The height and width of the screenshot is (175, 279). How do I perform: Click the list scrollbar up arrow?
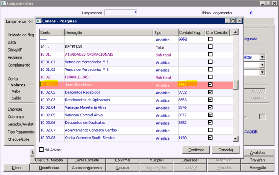coord(235,32)
